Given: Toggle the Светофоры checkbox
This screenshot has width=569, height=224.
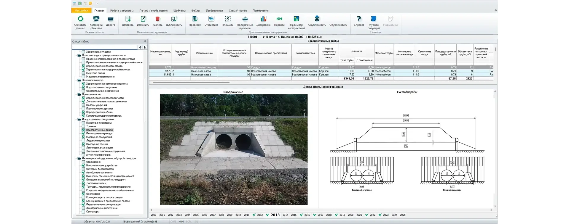Looking at the screenshot, I should (x=84, y=212).
